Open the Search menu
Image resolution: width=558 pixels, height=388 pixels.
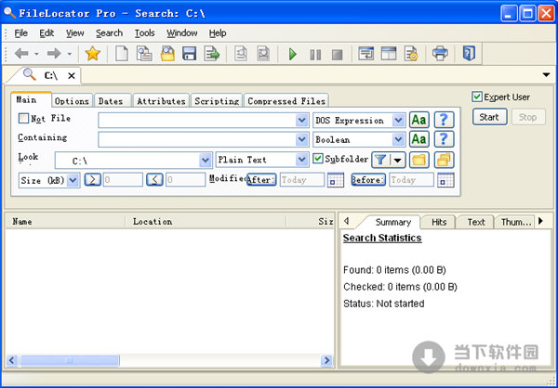coord(109,33)
